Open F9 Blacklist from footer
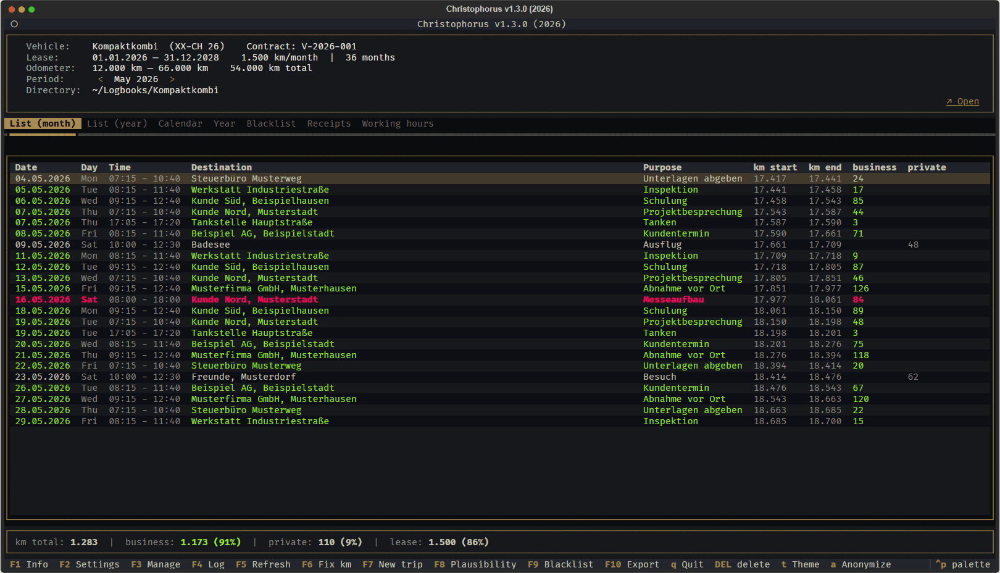The width and height of the screenshot is (1000, 573). 560,564
